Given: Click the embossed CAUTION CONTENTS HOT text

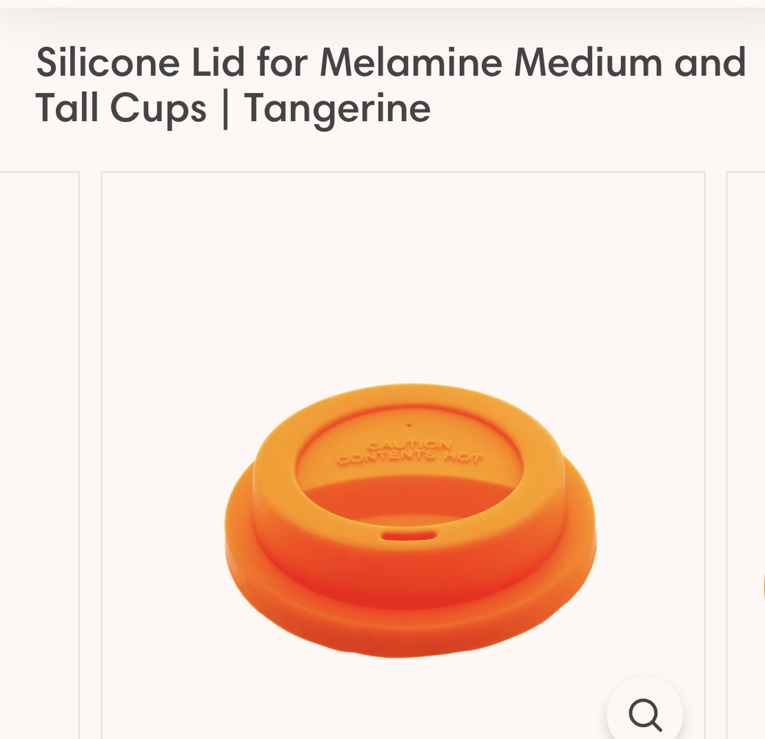Looking at the screenshot, I should tap(410, 452).
